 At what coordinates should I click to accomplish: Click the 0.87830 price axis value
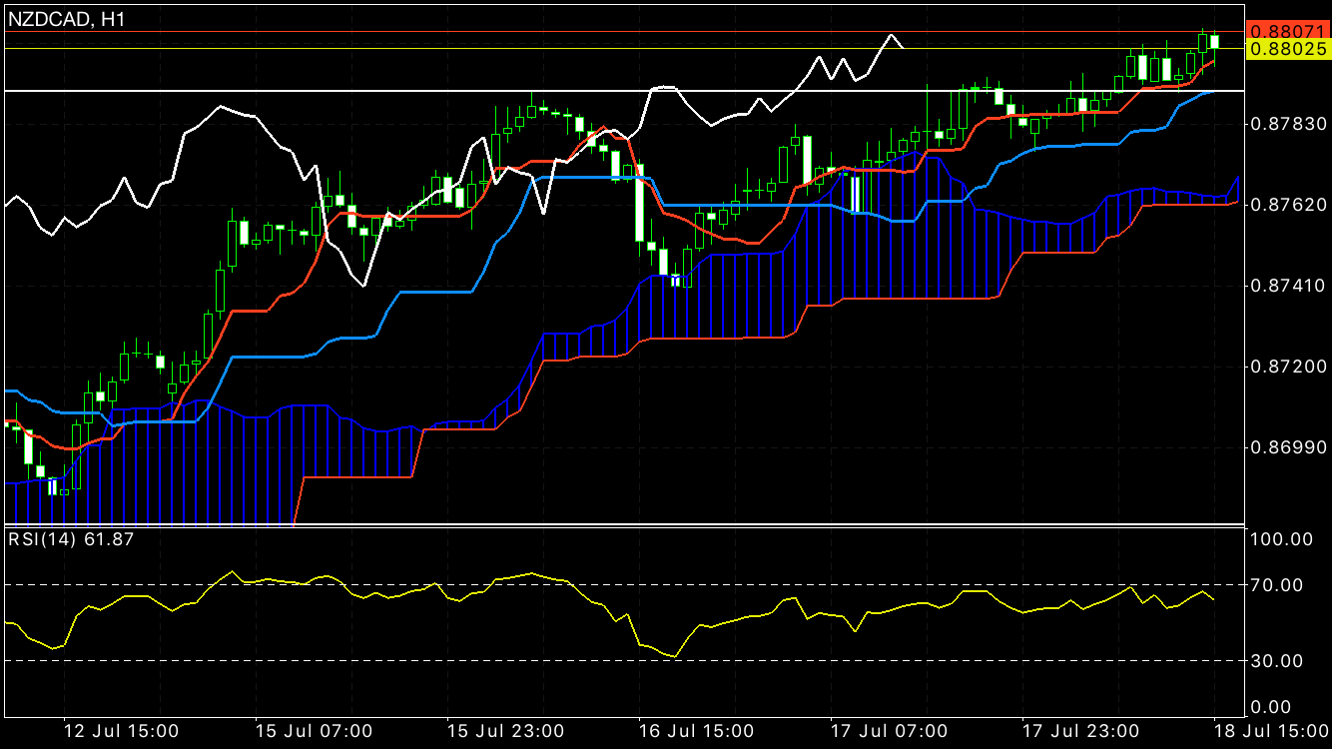(x=1288, y=123)
